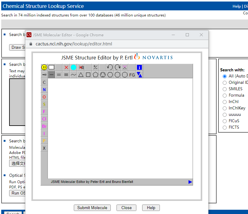Select the X custom atom button

(x=44, y=148)
